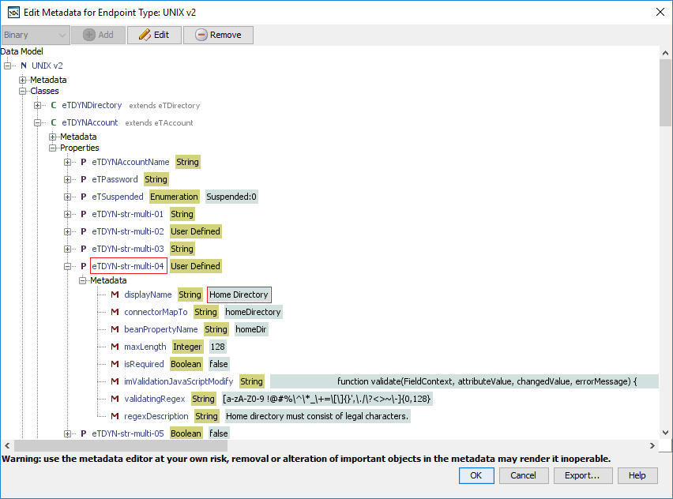Image resolution: width=673 pixels, height=499 pixels.
Task: Click the C class icon for eTDYNDirectory
Action: coord(54,105)
